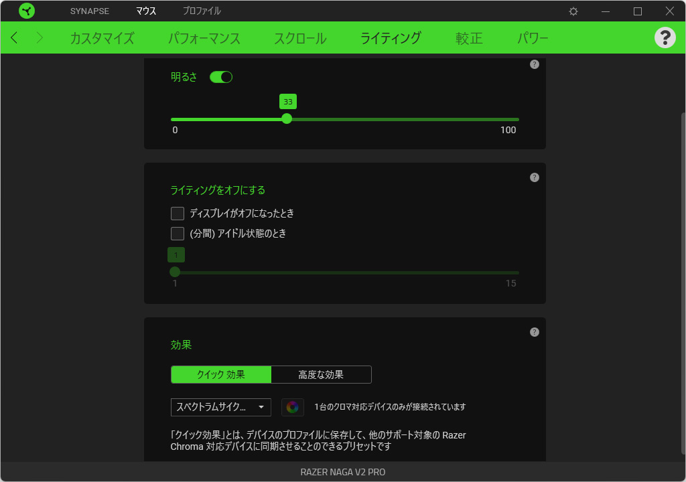Viewport: 686px width, 482px height.
Task: Select the マウス top tab
Action: tap(145, 11)
